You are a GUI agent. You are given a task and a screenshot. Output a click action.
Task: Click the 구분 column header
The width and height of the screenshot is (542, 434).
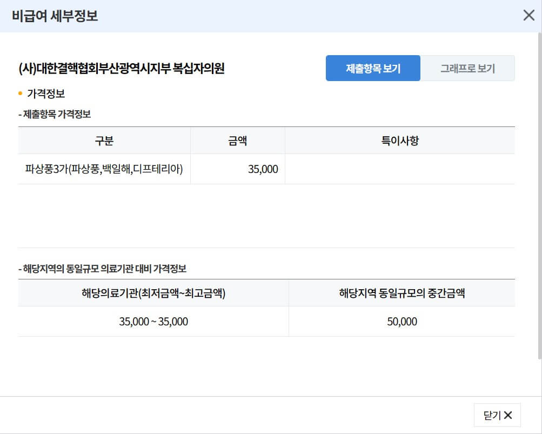coord(104,141)
